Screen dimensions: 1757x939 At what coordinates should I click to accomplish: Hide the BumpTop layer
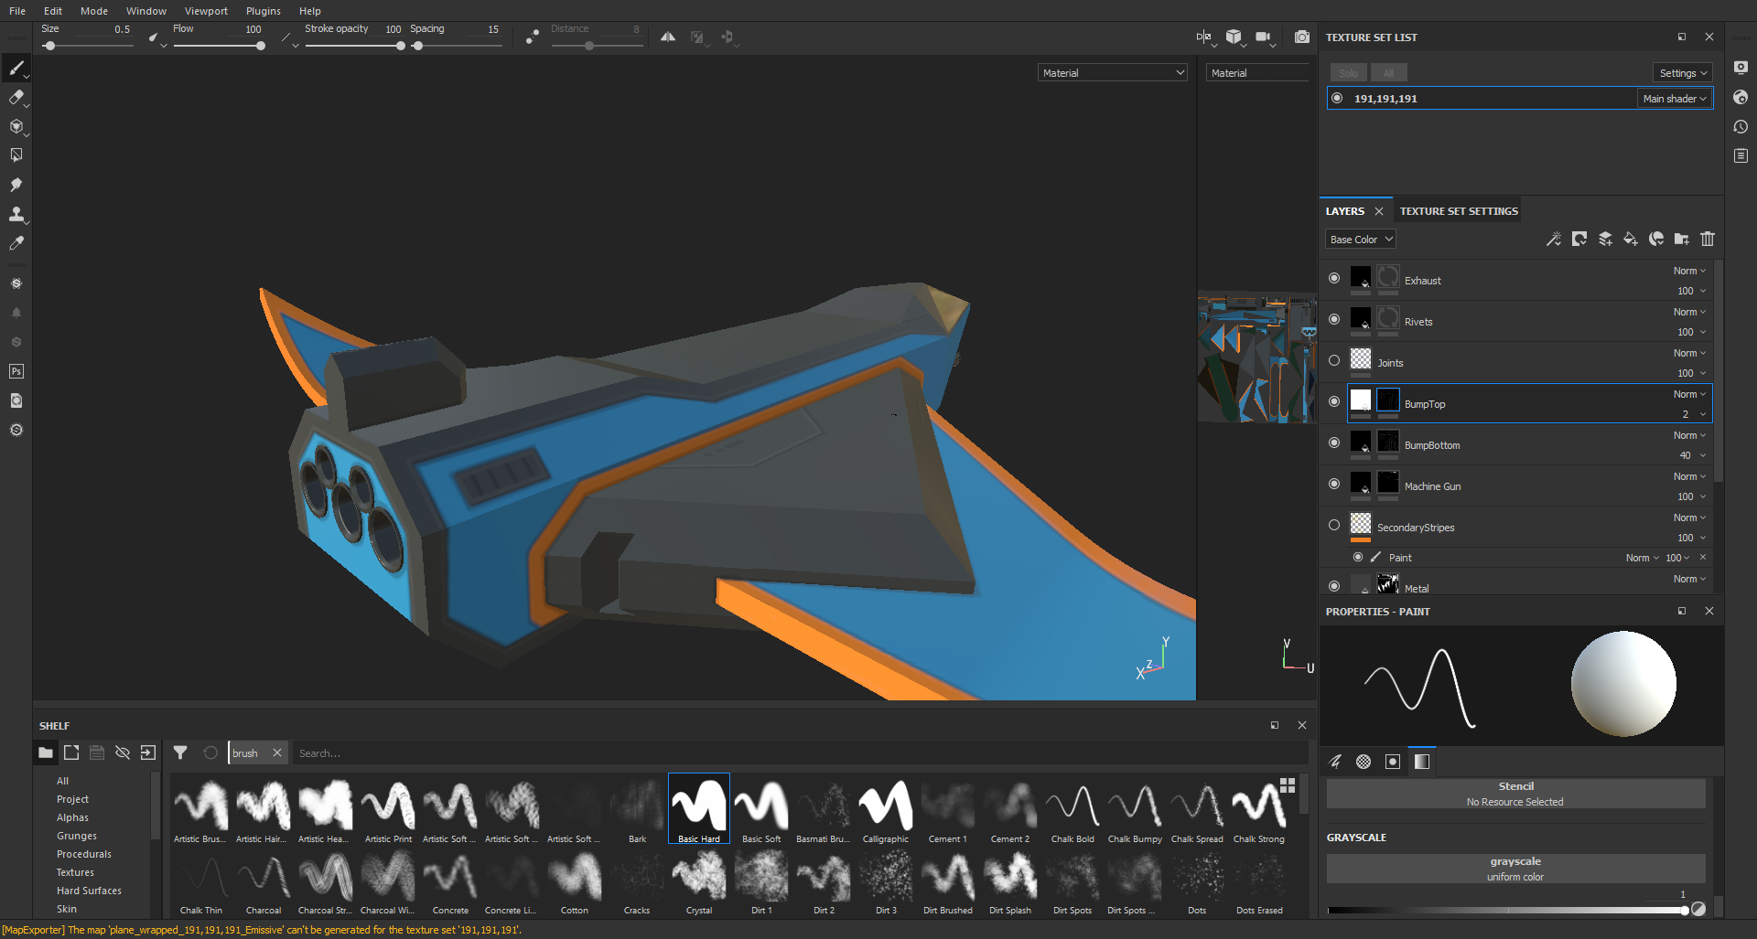pyautogui.click(x=1334, y=401)
